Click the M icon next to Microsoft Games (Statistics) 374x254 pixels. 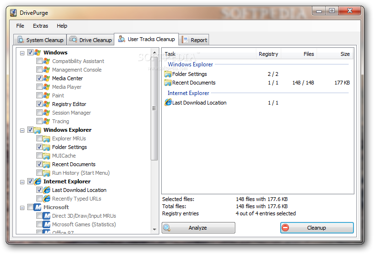(47, 224)
